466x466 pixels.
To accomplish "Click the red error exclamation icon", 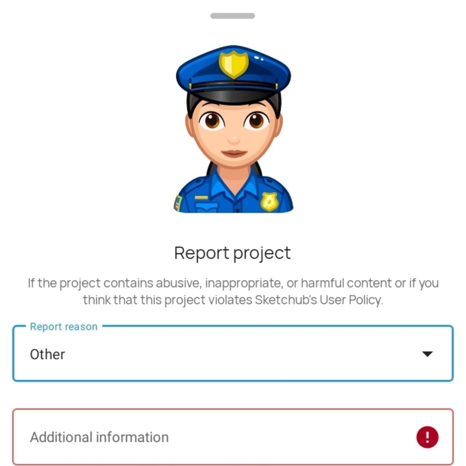I will (x=427, y=437).
